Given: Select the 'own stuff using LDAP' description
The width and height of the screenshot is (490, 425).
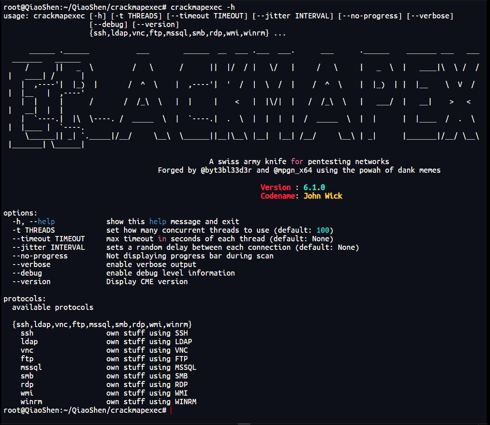Looking at the screenshot, I should pos(149,342).
